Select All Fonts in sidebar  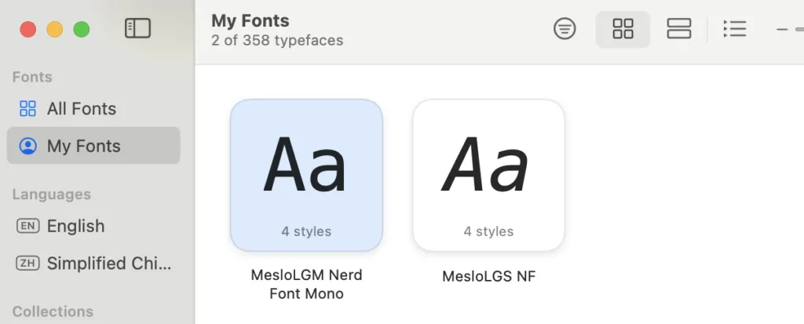tap(82, 109)
